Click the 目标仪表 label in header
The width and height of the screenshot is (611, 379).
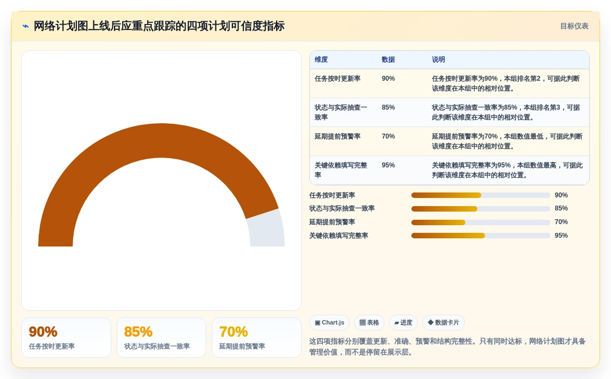[x=574, y=26]
